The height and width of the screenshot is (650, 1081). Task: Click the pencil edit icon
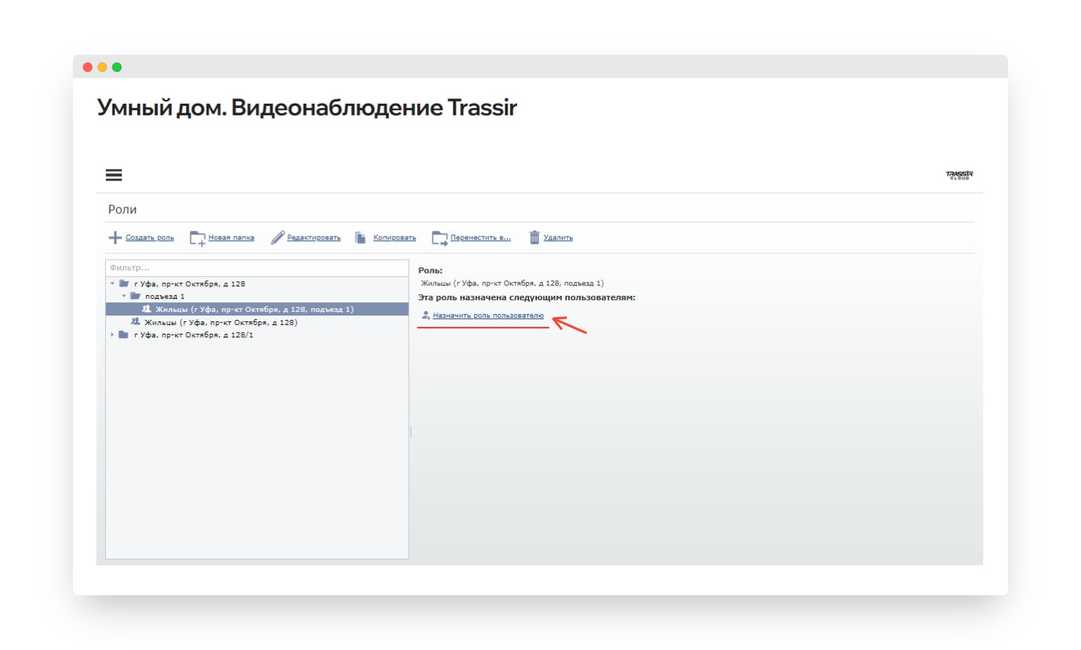tap(278, 237)
